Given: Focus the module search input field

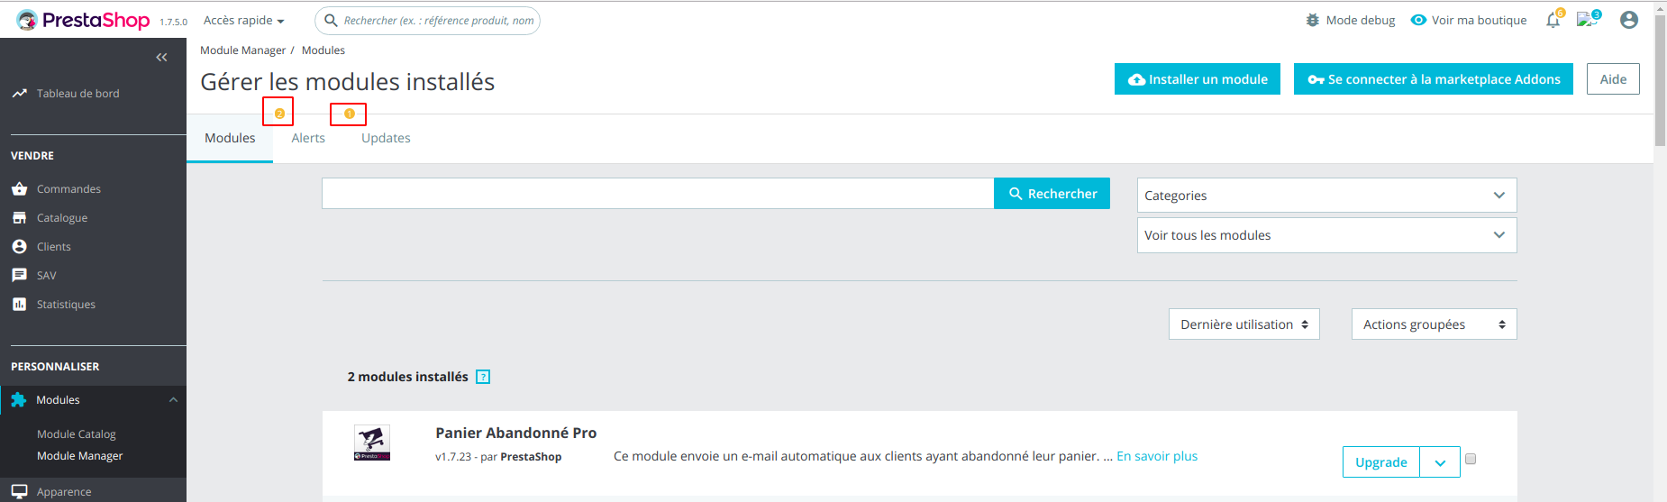Looking at the screenshot, I should (x=658, y=194).
